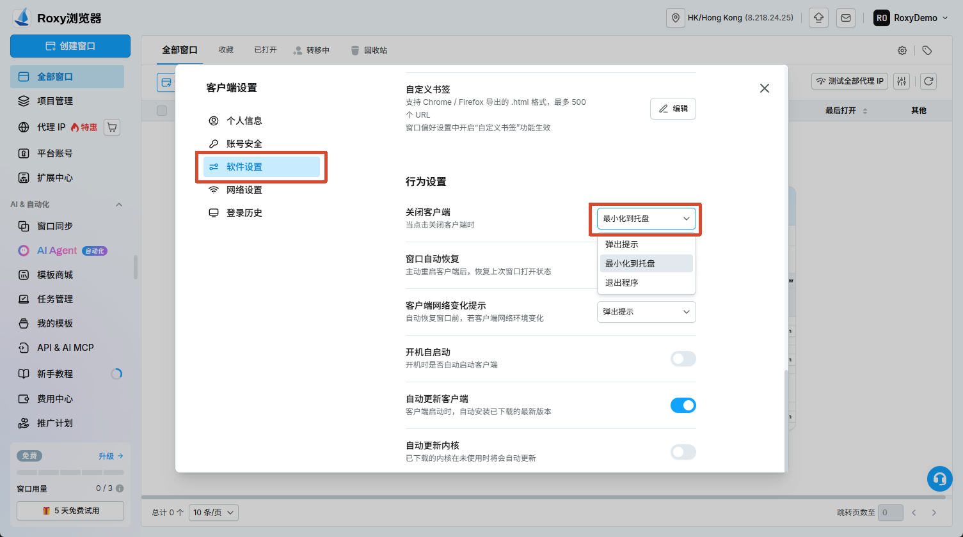Viewport: 963px width, 537px height.
Task: Click the 跳转页数至 input field
Action: coord(891,512)
